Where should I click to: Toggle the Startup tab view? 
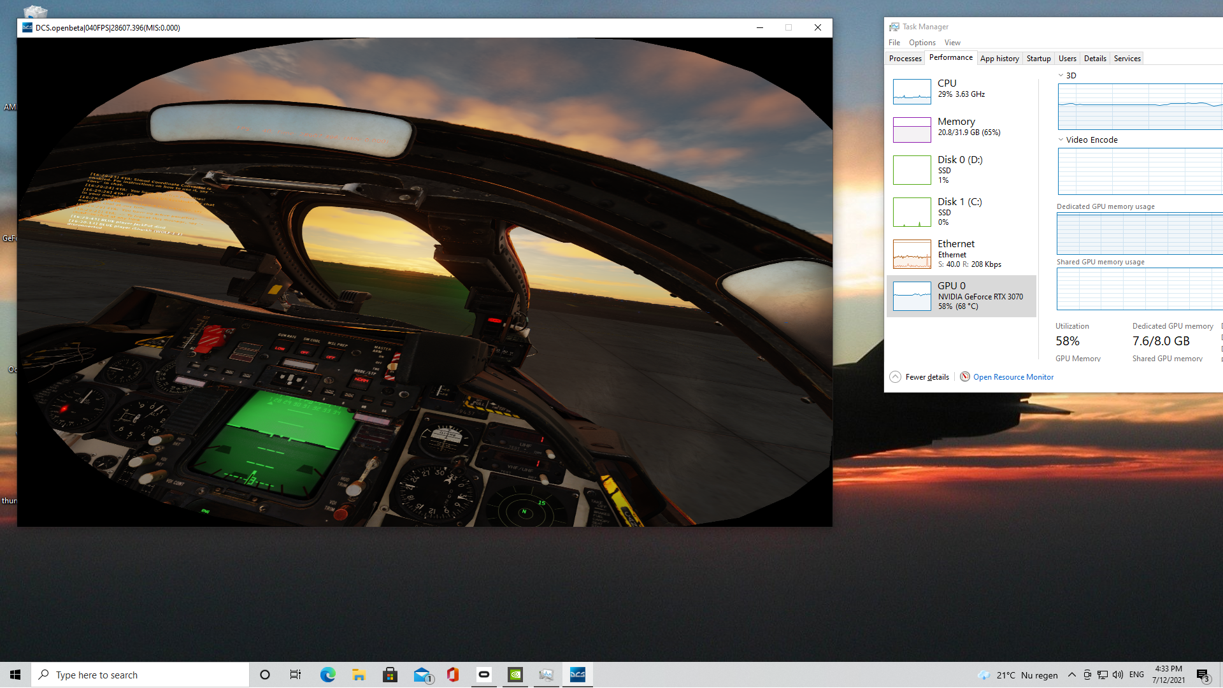tap(1039, 58)
